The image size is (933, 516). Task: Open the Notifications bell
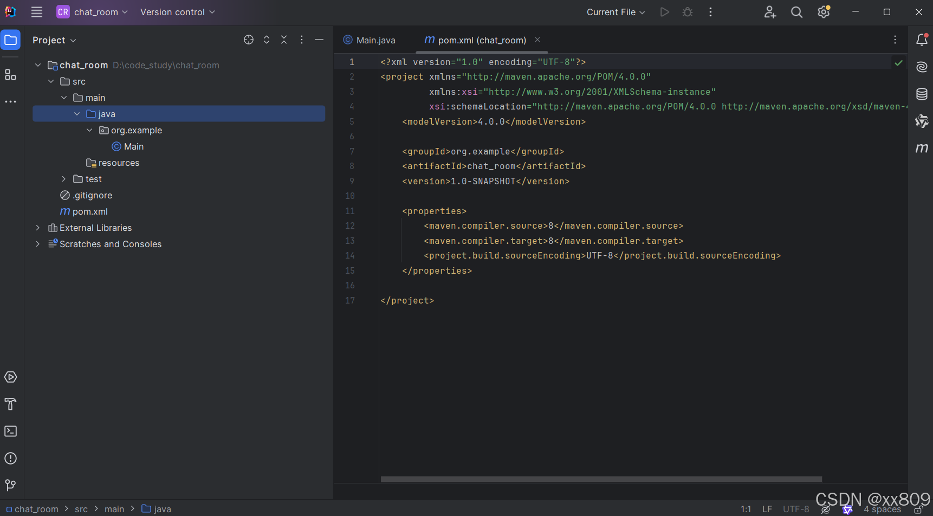(922, 40)
